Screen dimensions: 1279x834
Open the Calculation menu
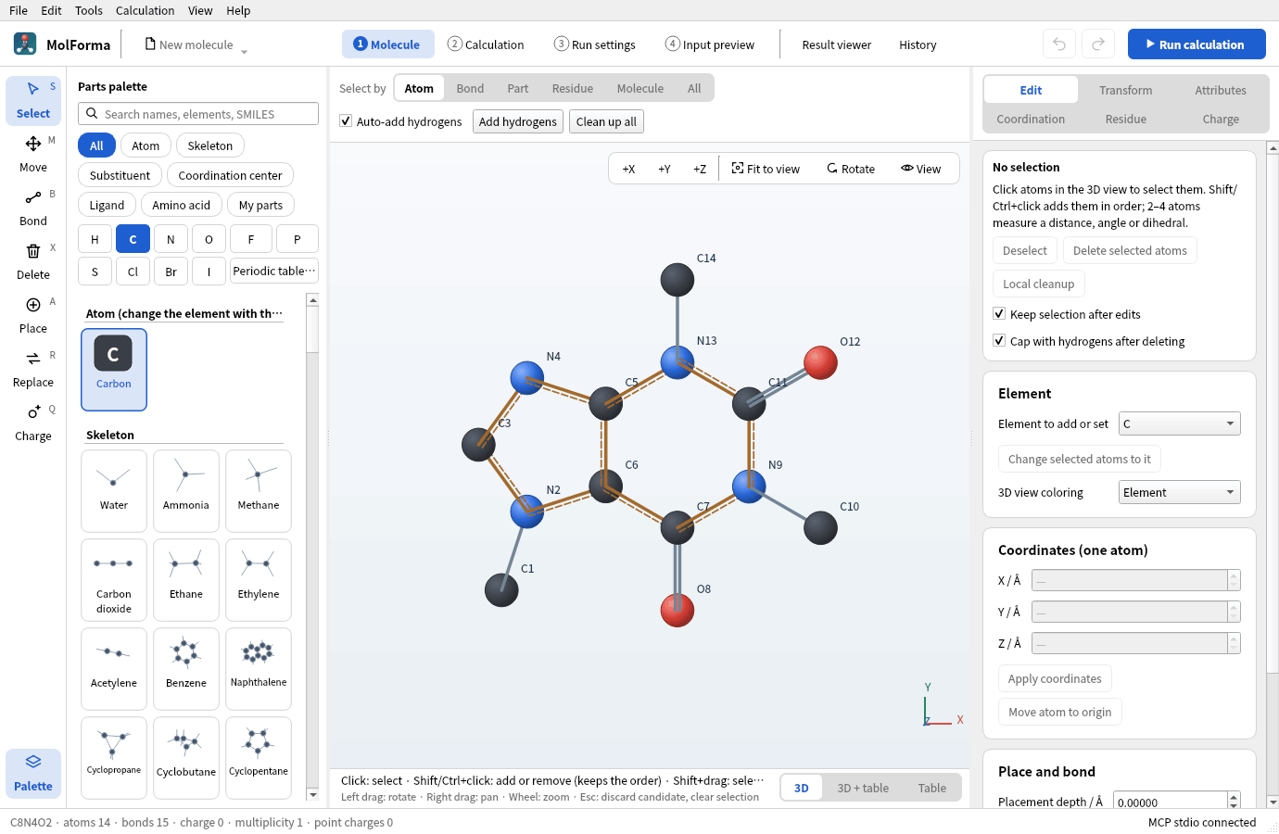point(145,10)
